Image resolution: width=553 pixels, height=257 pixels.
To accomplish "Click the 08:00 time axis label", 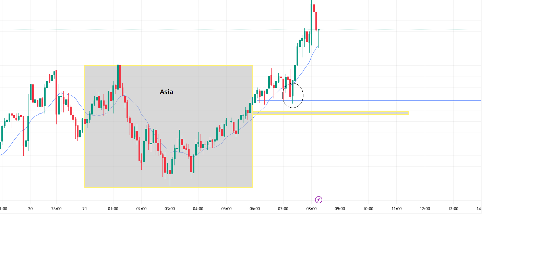I will coord(311,209).
